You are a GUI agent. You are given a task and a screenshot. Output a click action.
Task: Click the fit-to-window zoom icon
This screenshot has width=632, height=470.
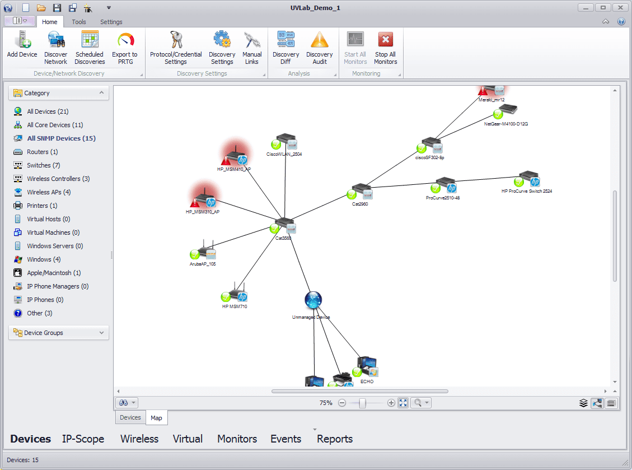(403, 403)
